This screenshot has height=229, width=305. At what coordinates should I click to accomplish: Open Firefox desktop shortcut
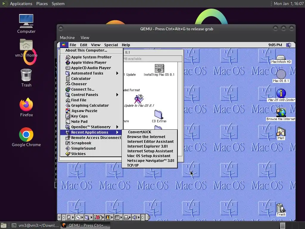(x=26, y=107)
